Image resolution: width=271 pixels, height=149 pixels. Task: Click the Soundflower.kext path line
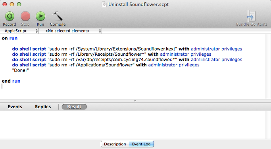pyautogui.click(x=127, y=49)
